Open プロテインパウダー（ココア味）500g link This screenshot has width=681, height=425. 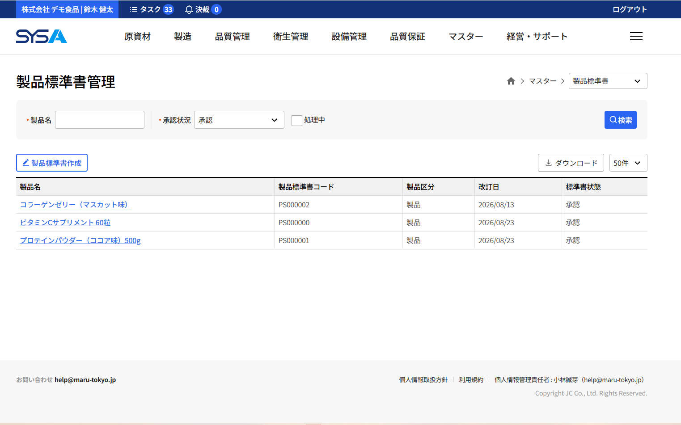pos(80,240)
